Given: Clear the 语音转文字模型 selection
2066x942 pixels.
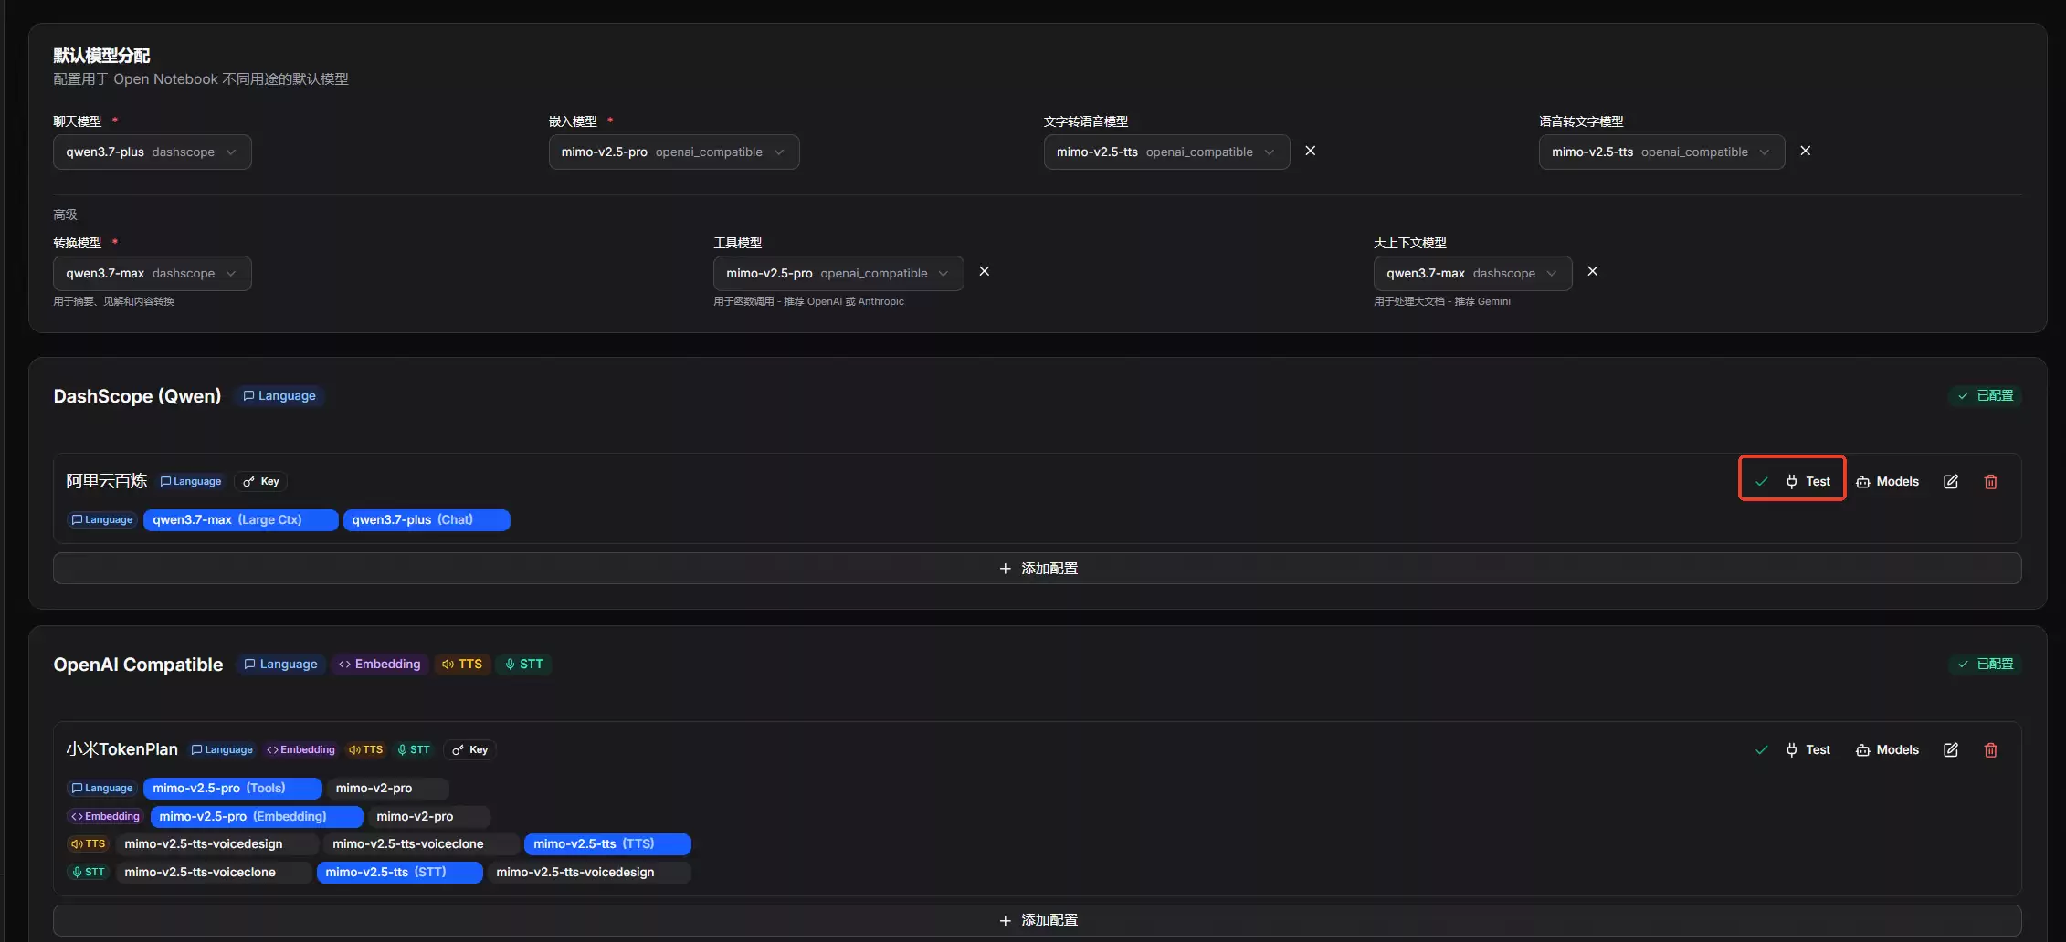Looking at the screenshot, I should pos(1806,151).
